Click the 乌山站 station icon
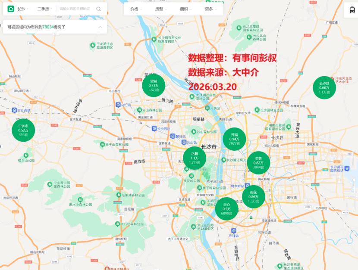Image resolution: width=358 pixels, height=270 pixels. pyautogui.click(x=118, y=104)
